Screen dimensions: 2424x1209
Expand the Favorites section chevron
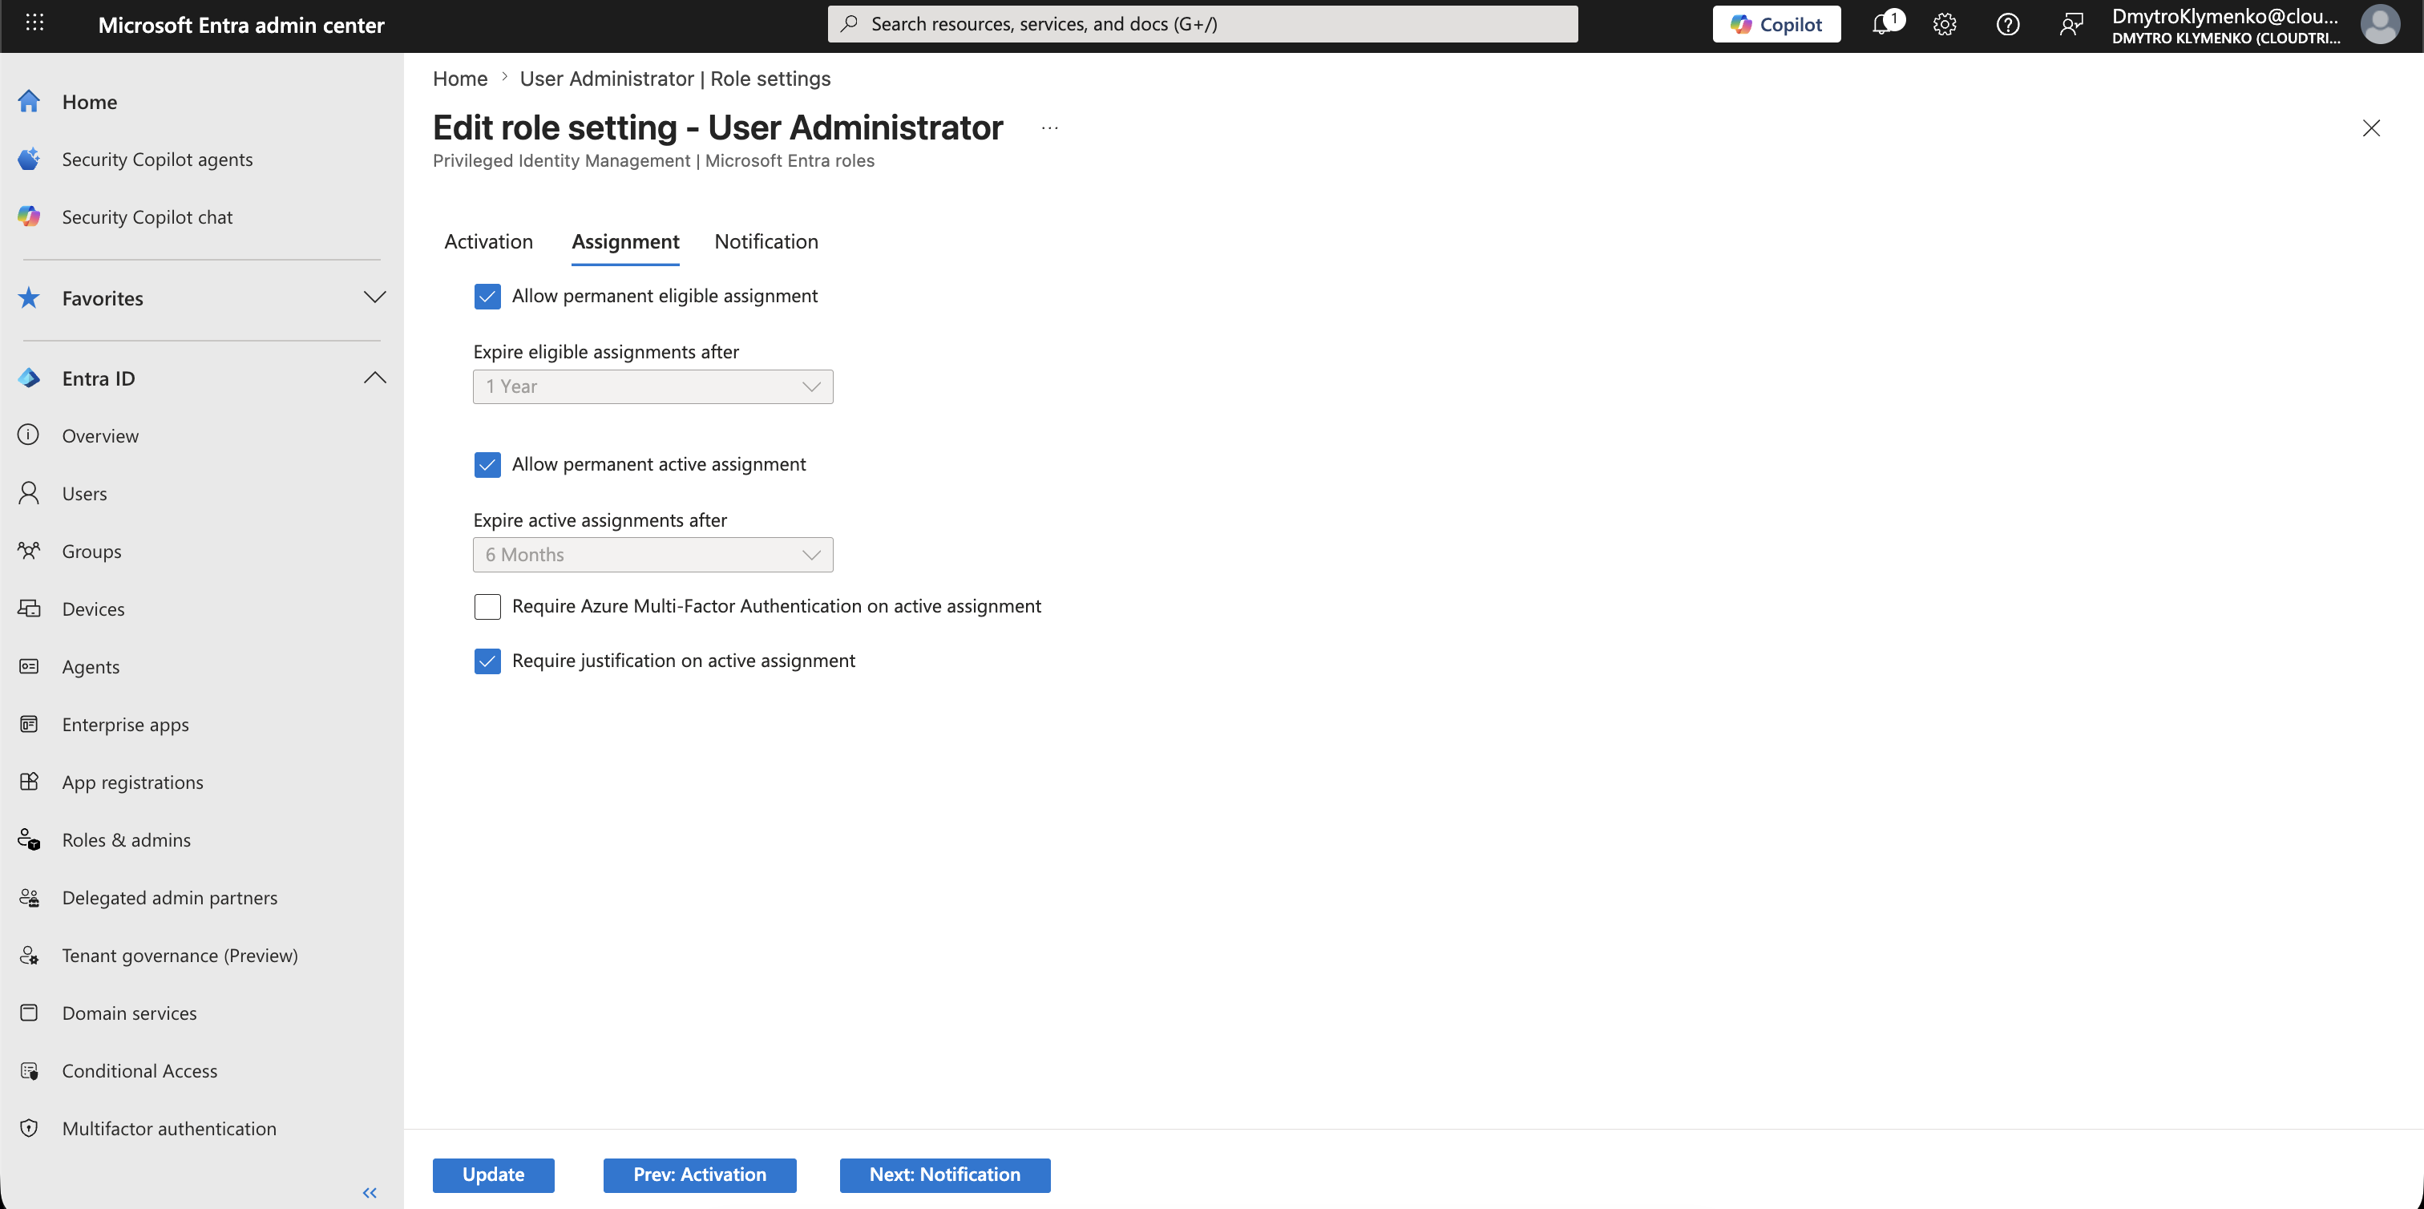(x=374, y=297)
